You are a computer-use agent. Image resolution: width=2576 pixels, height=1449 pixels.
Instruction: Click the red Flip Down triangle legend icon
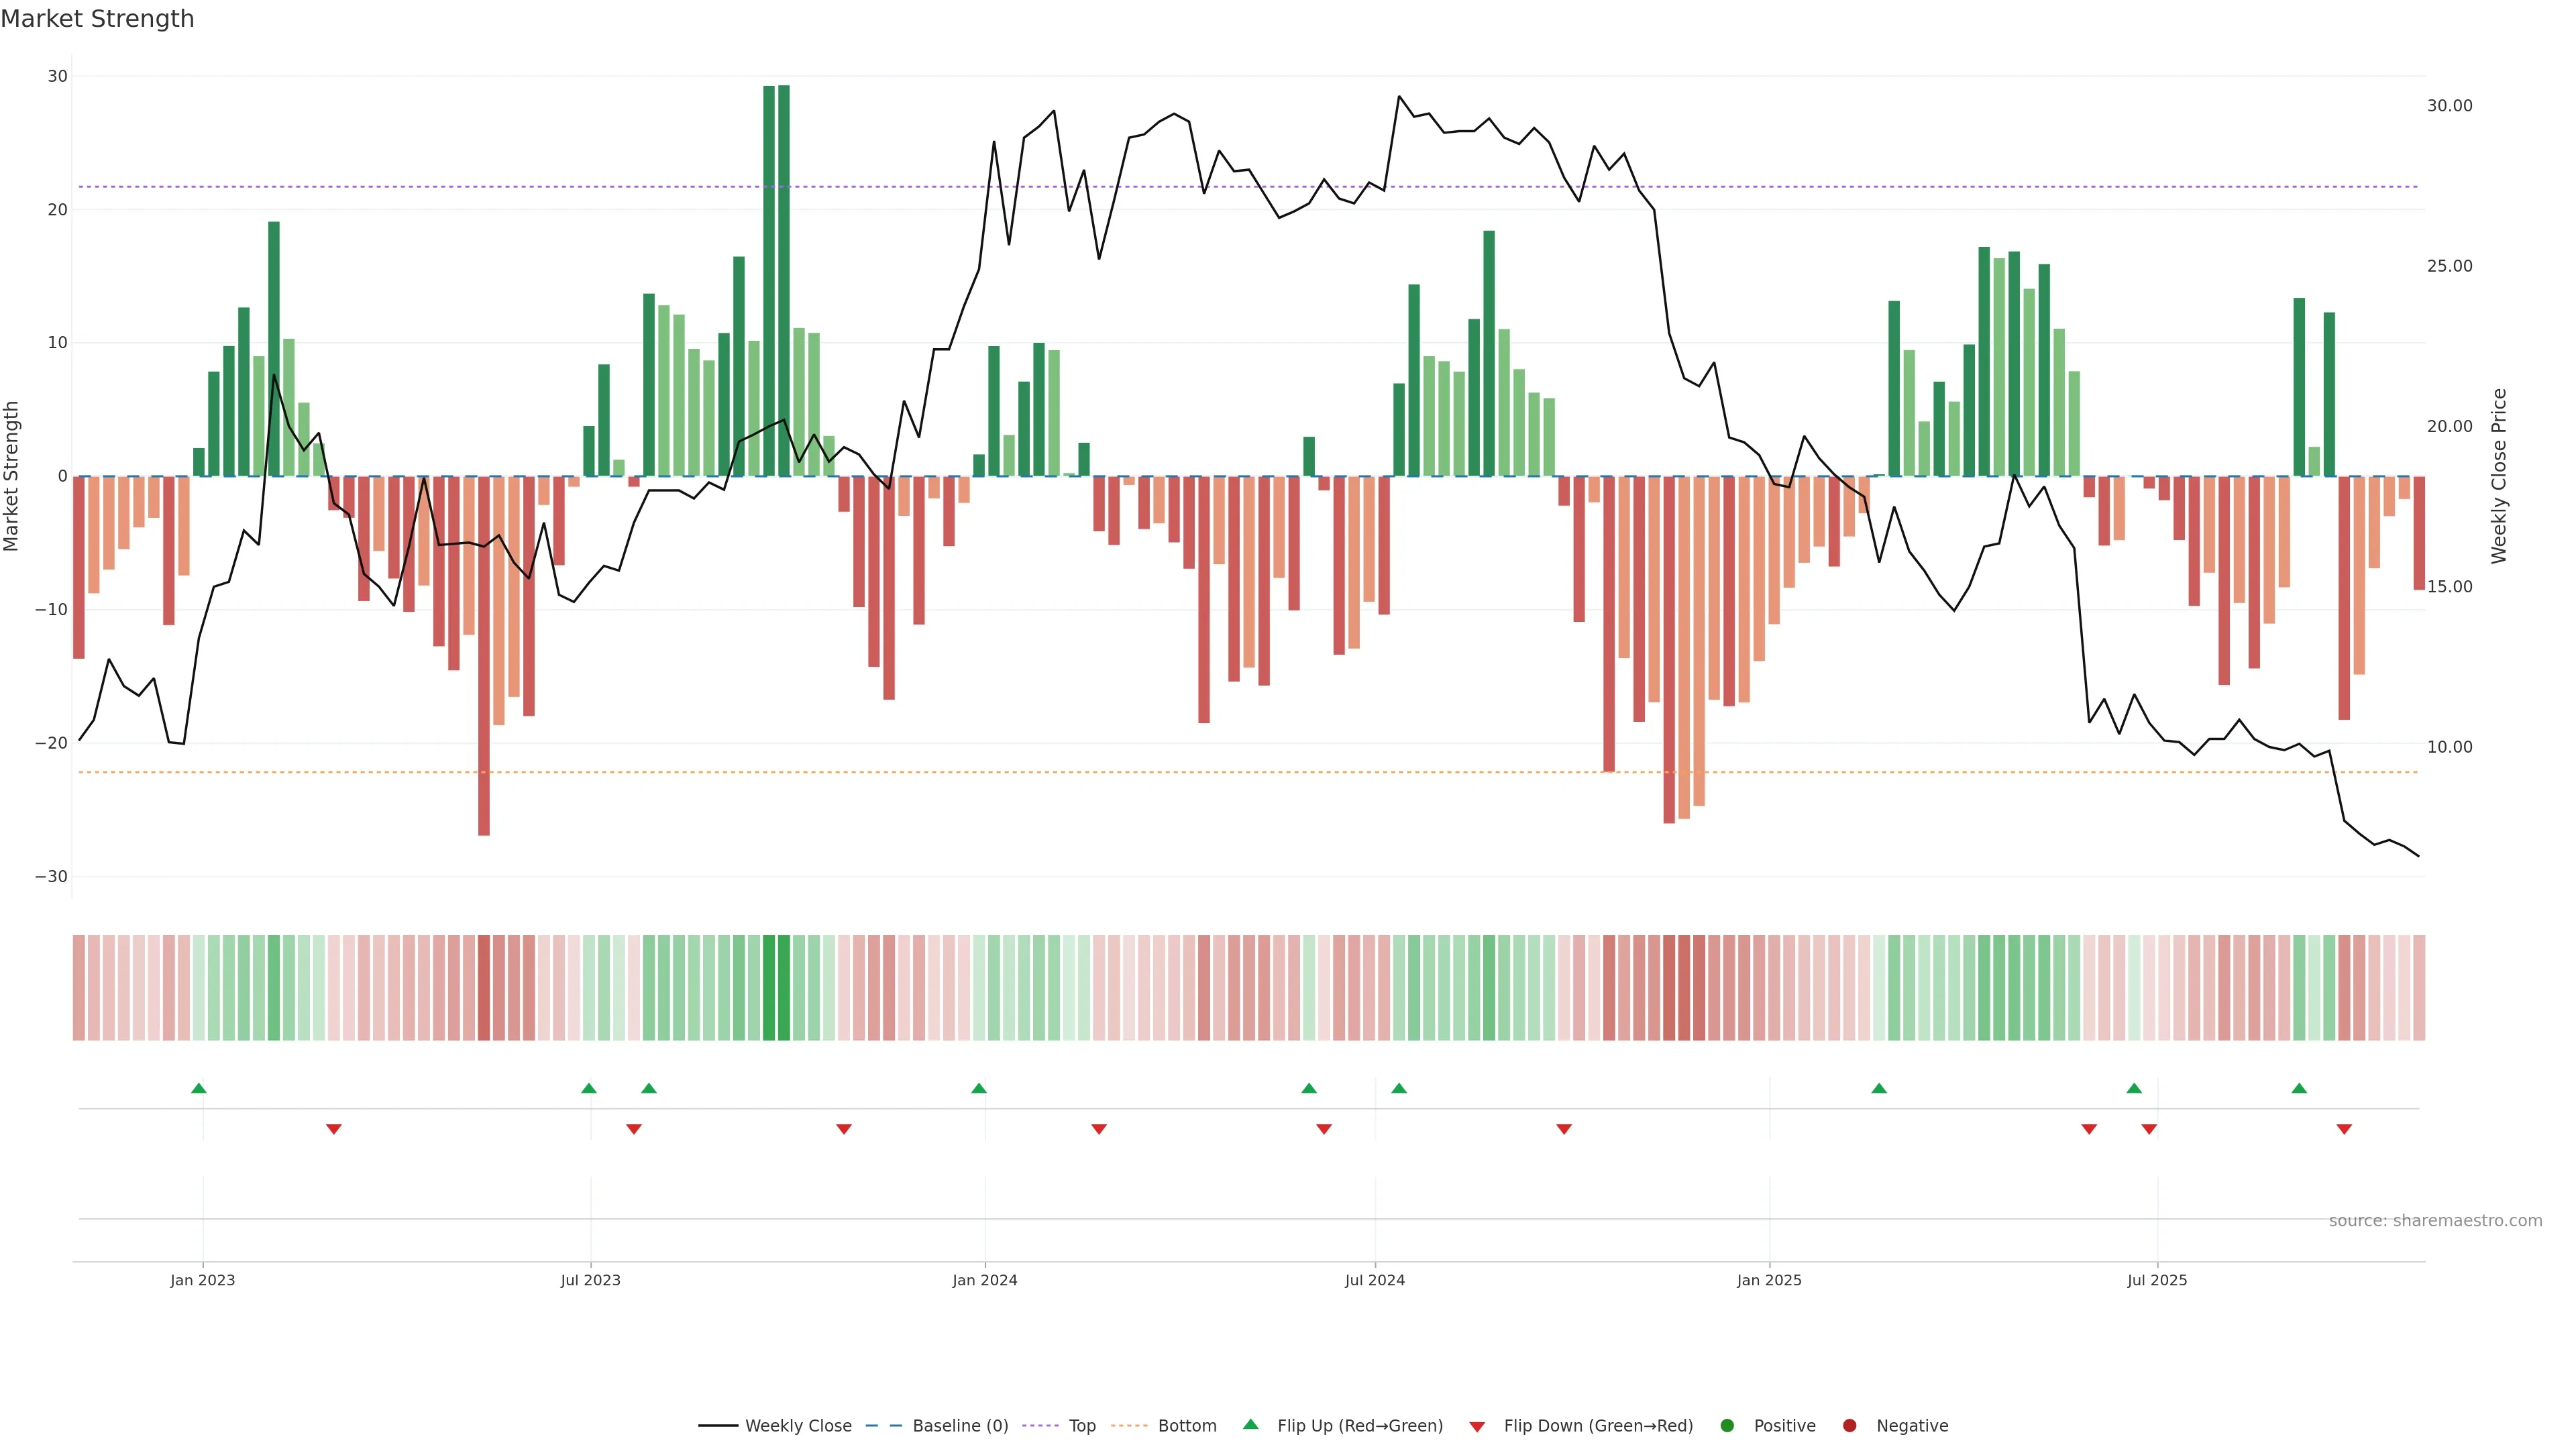coord(1477,1427)
